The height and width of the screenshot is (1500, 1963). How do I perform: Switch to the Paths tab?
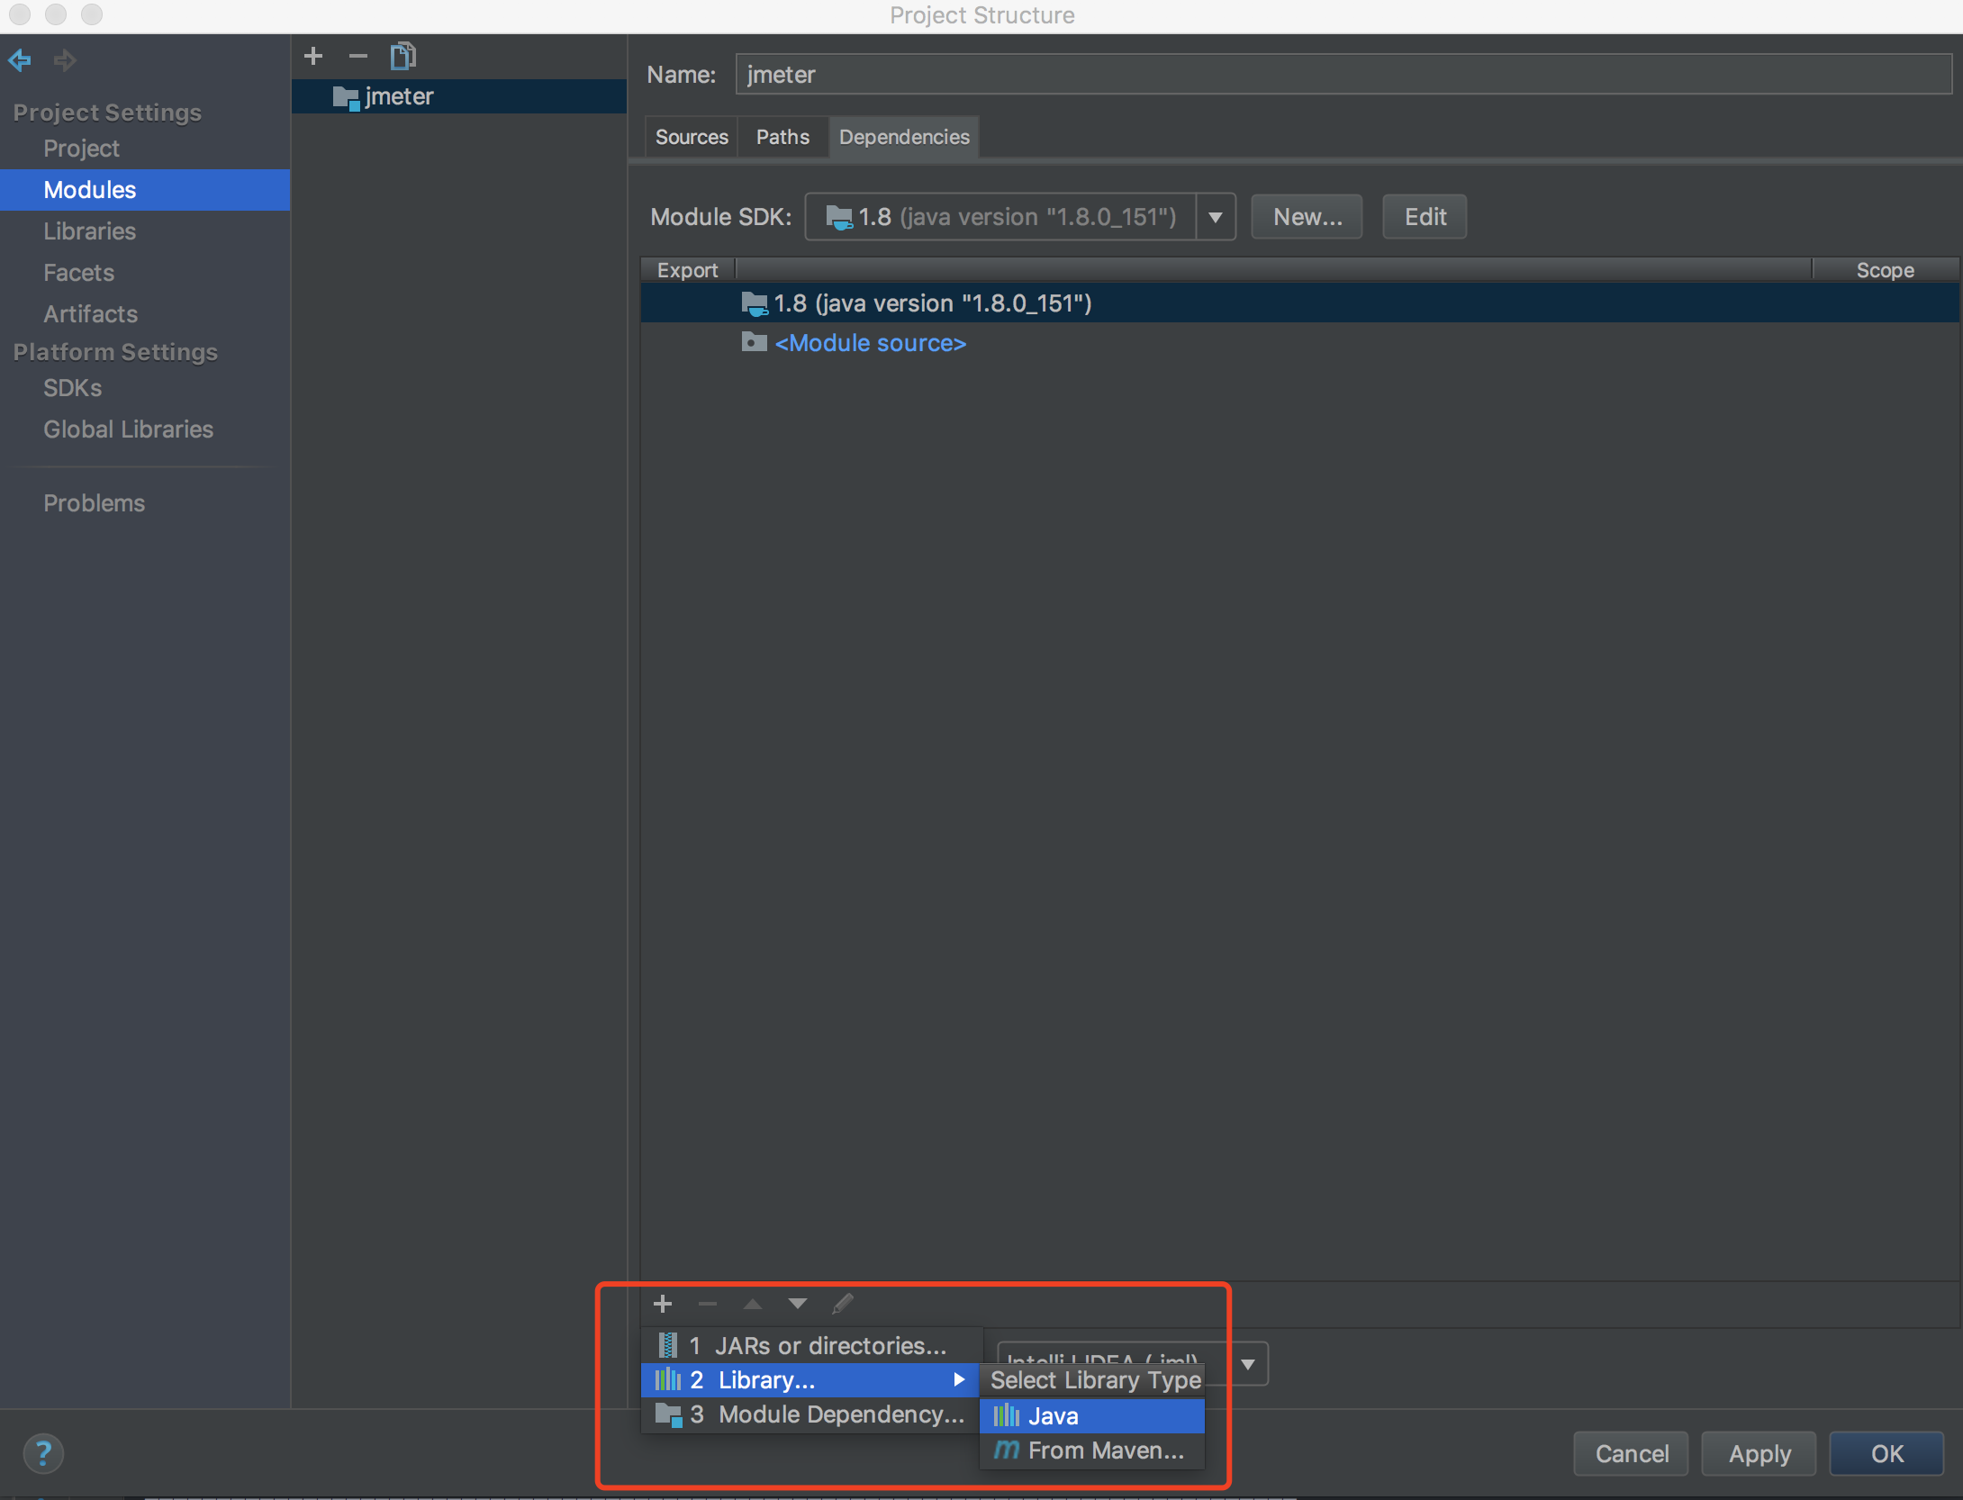pos(782,137)
